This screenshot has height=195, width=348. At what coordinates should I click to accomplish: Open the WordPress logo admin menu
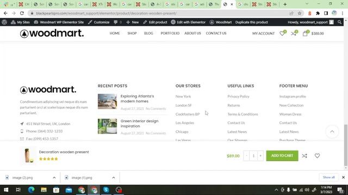coord(4,22)
